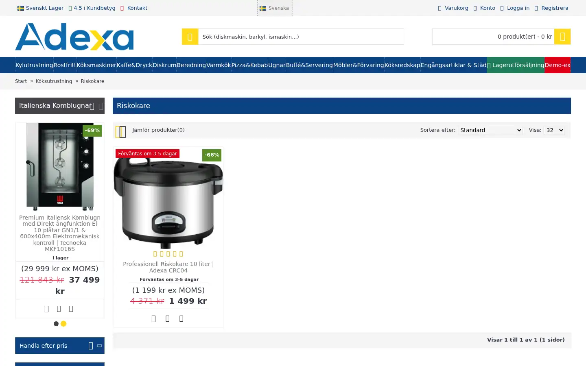Click the Swedish flag beside Svenskt Lager

[x=21, y=8]
